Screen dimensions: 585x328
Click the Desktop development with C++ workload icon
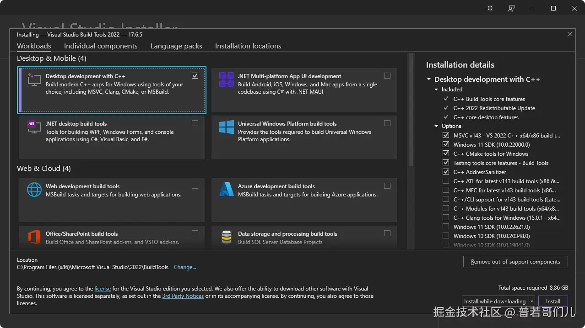tap(34, 79)
